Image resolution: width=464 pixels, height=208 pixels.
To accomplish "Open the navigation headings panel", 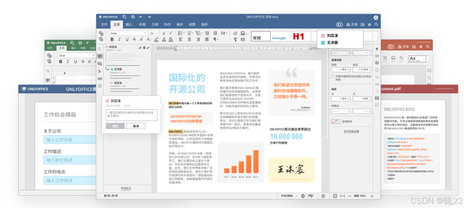I will pos(100,71).
